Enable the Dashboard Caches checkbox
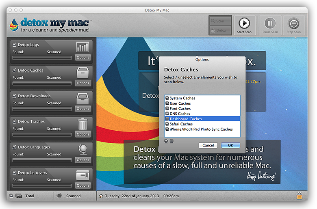The height and width of the screenshot is (209, 317). tap(167, 119)
